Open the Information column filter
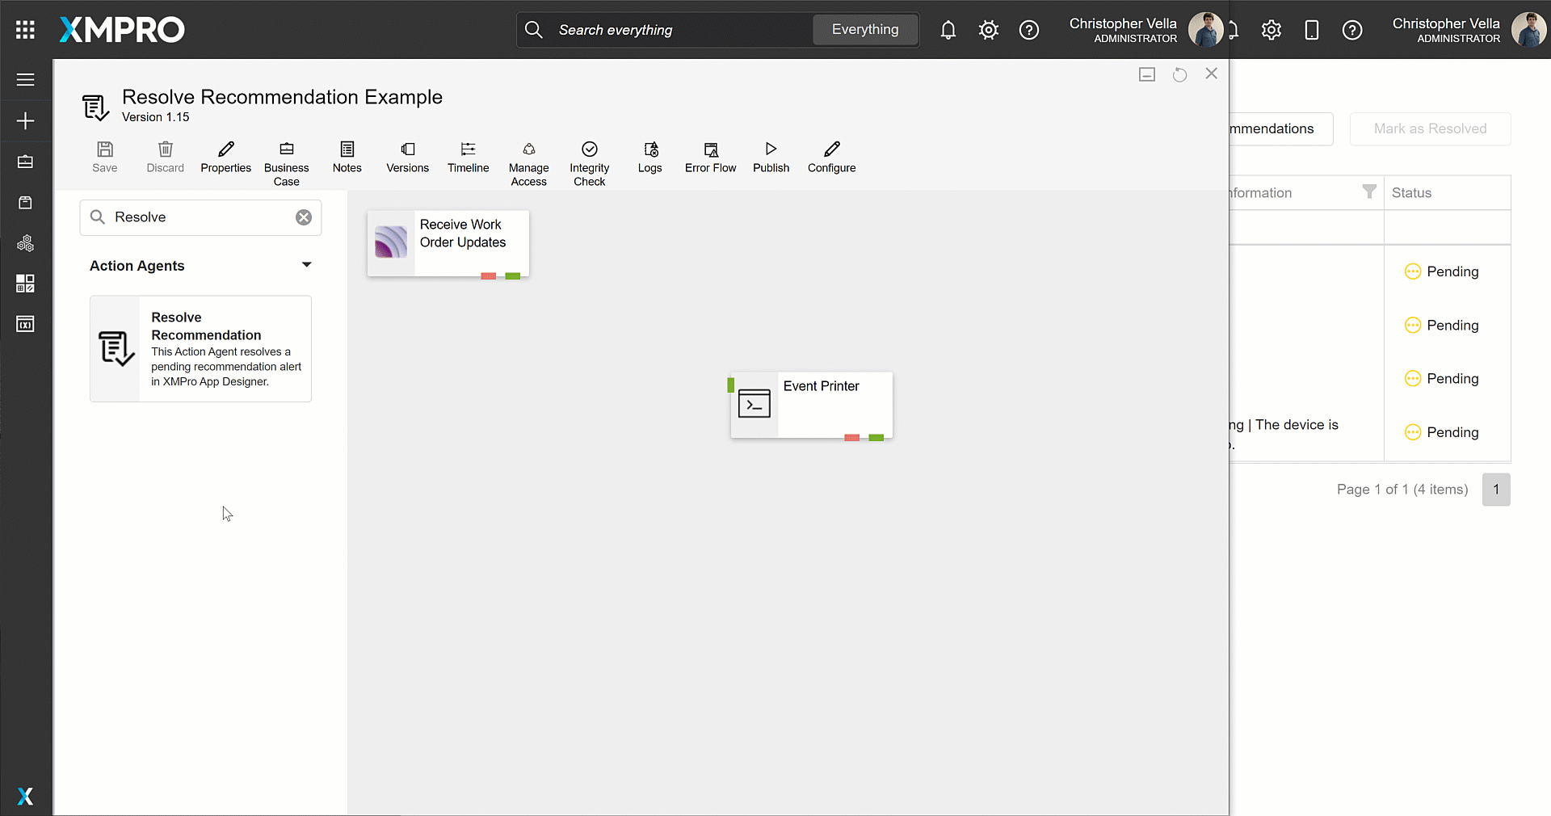The image size is (1551, 816). click(1368, 192)
